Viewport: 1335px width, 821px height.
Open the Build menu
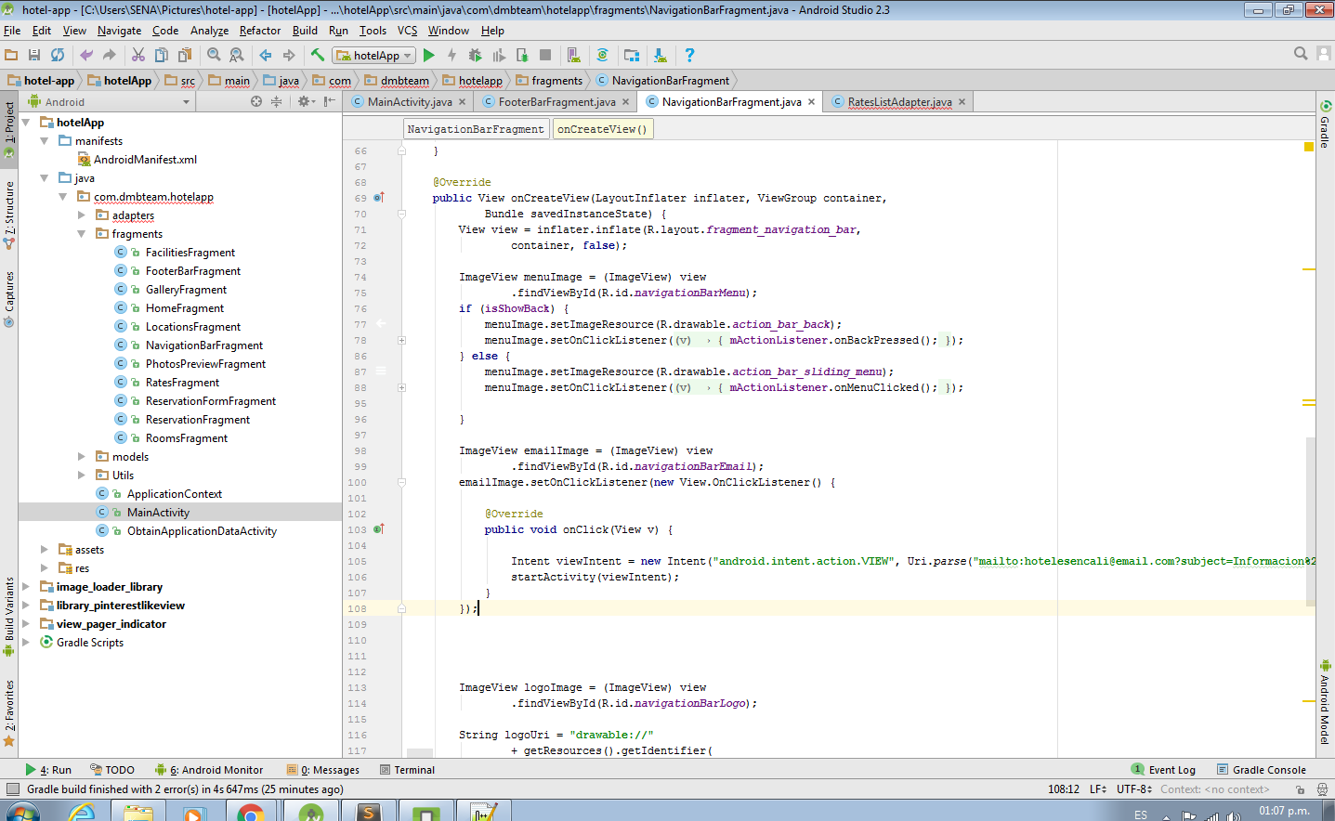tap(305, 31)
